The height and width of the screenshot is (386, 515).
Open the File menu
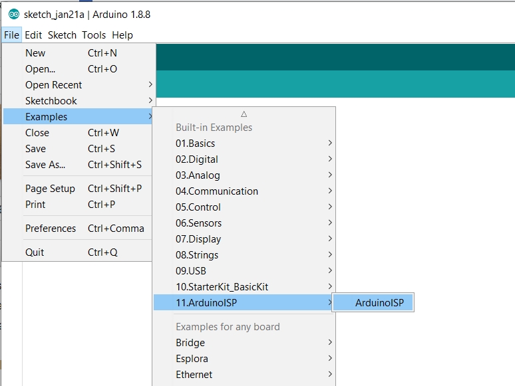coord(11,35)
